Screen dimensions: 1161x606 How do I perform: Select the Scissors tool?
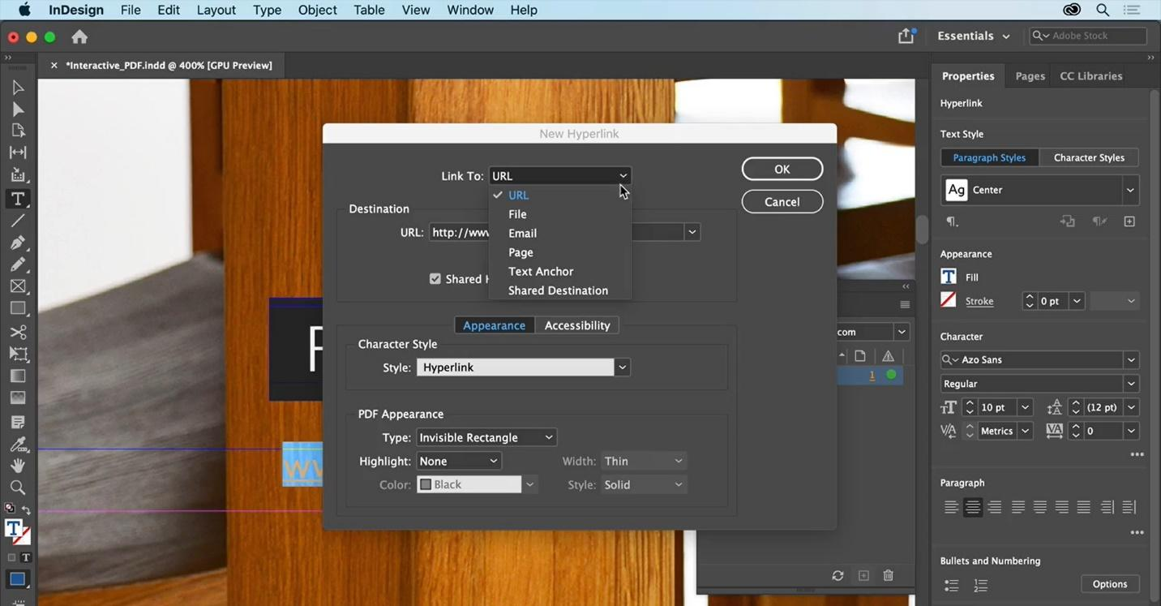pos(18,331)
